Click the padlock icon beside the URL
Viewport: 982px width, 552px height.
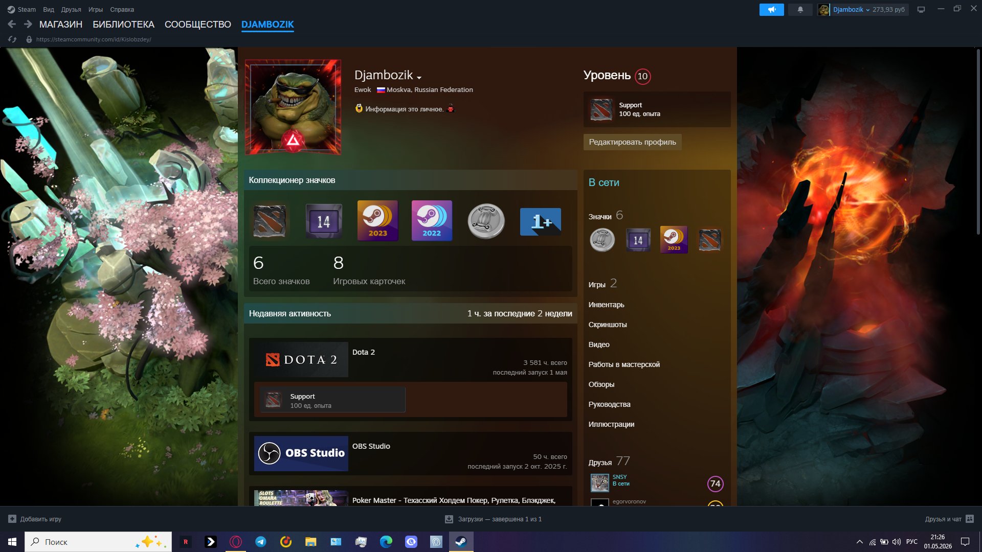point(29,39)
